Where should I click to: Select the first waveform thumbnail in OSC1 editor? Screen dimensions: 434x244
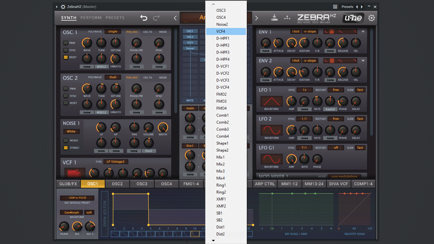115,234
